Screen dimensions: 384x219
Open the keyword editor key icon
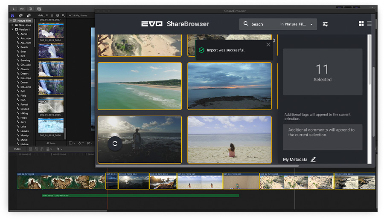(22, 9)
